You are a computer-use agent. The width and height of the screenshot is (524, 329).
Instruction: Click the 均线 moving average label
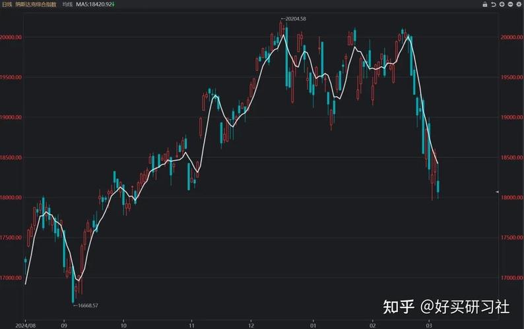pos(67,5)
